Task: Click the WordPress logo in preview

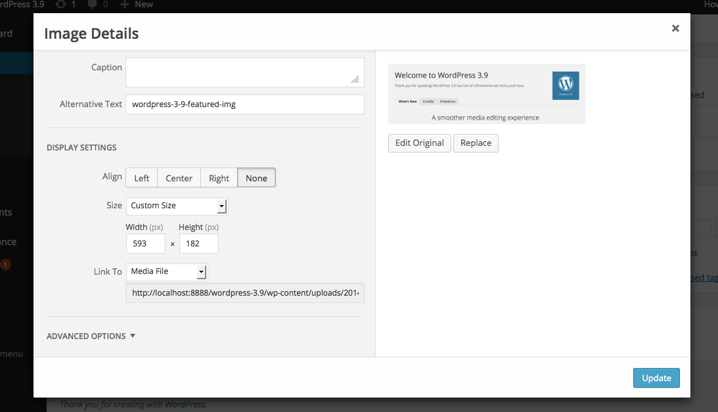Action: [566, 85]
